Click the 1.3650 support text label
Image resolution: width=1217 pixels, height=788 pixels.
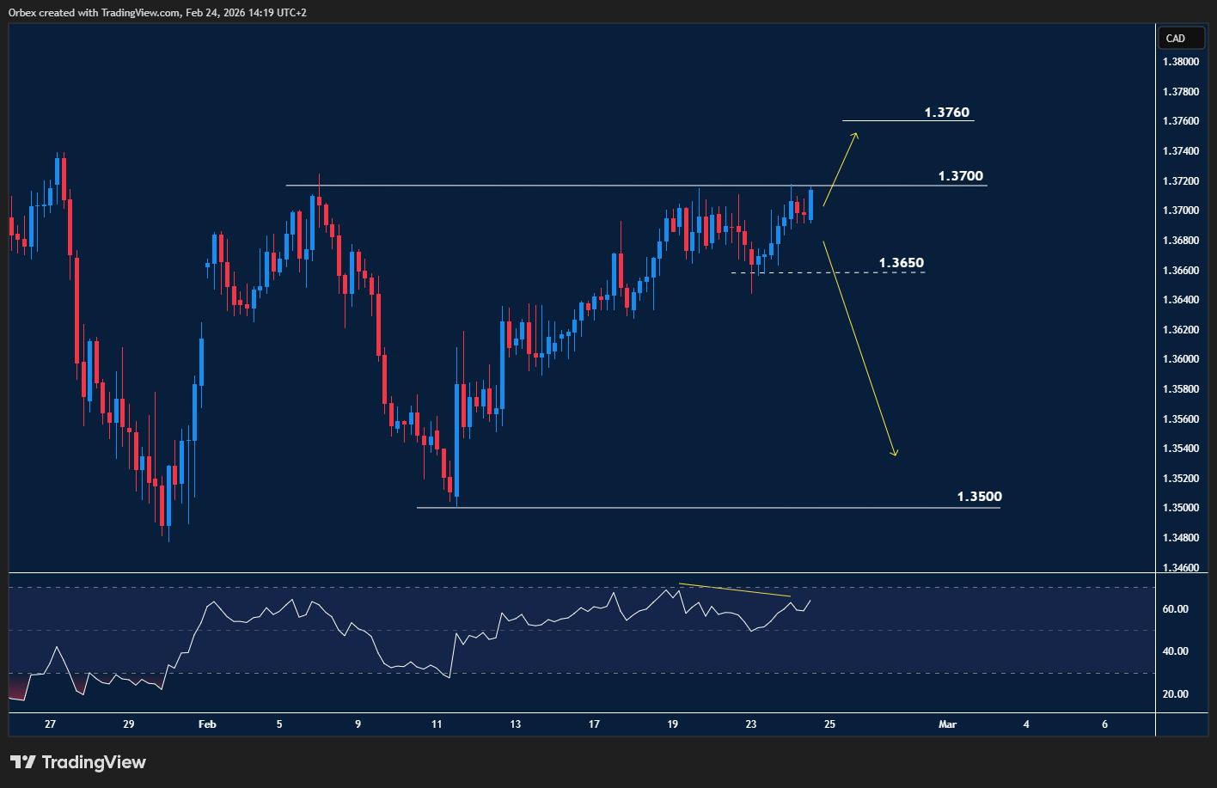[x=902, y=262]
